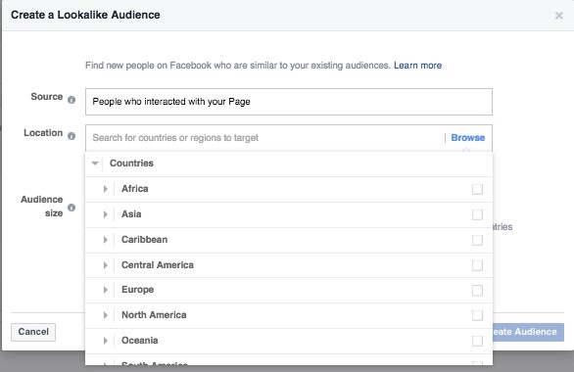The image size is (574, 372).
Task: Collapse the Countries list
Action: (95, 163)
